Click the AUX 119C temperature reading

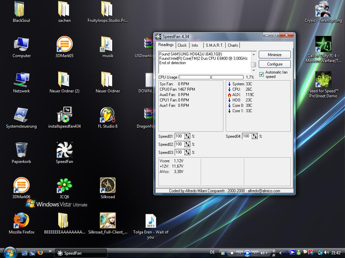(x=241, y=94)
